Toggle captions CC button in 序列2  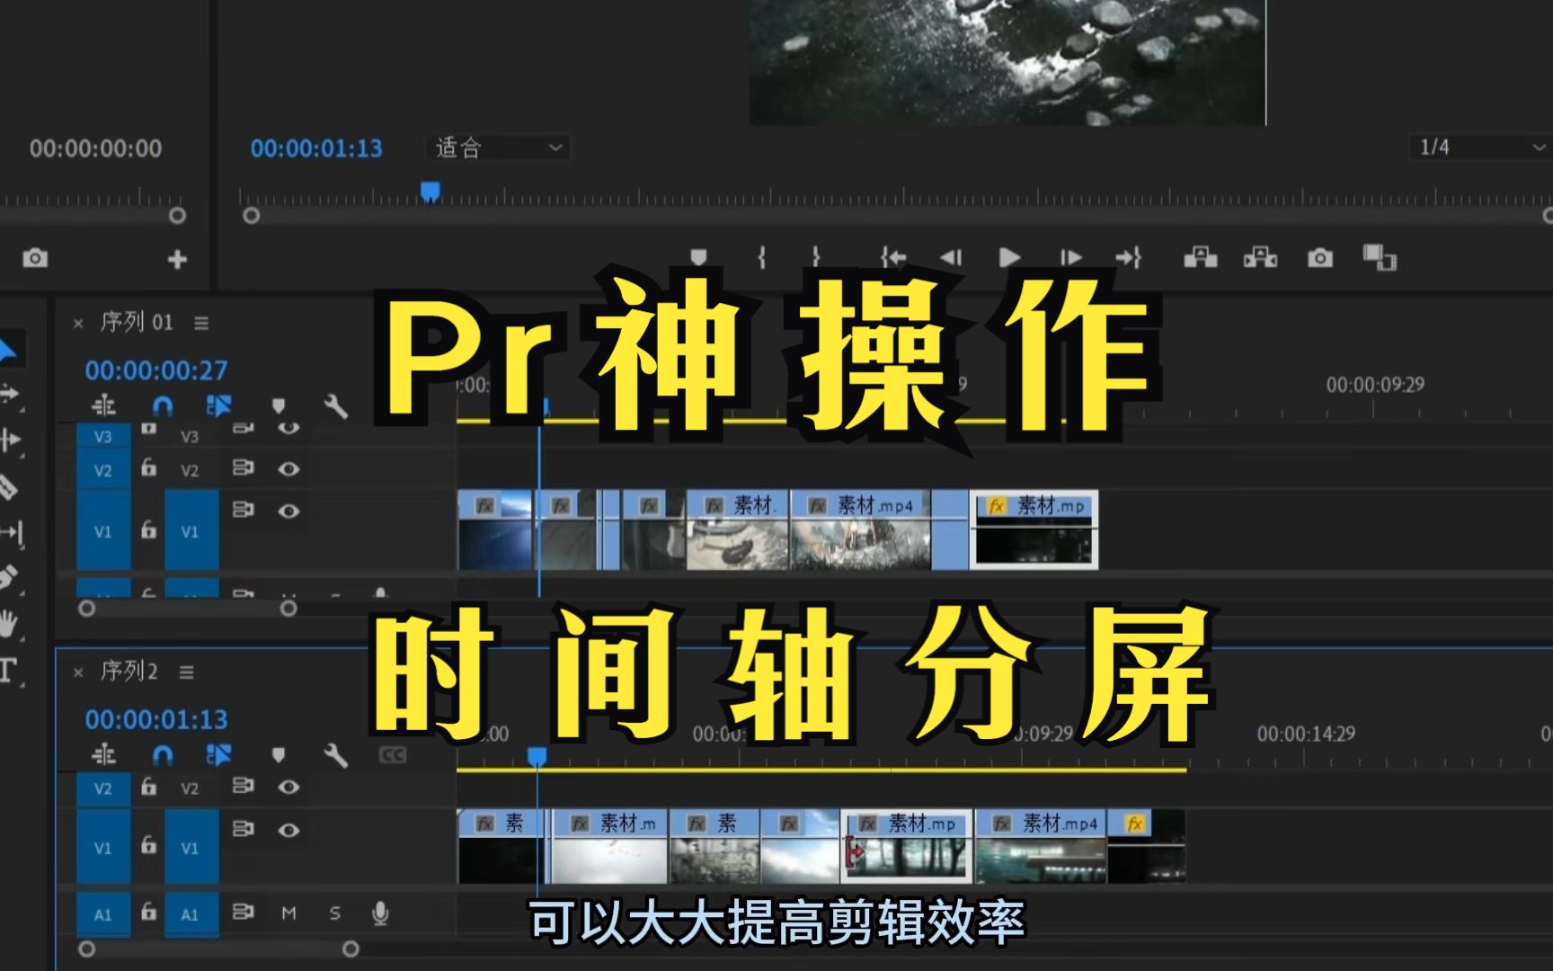click(x=393, y=755)
